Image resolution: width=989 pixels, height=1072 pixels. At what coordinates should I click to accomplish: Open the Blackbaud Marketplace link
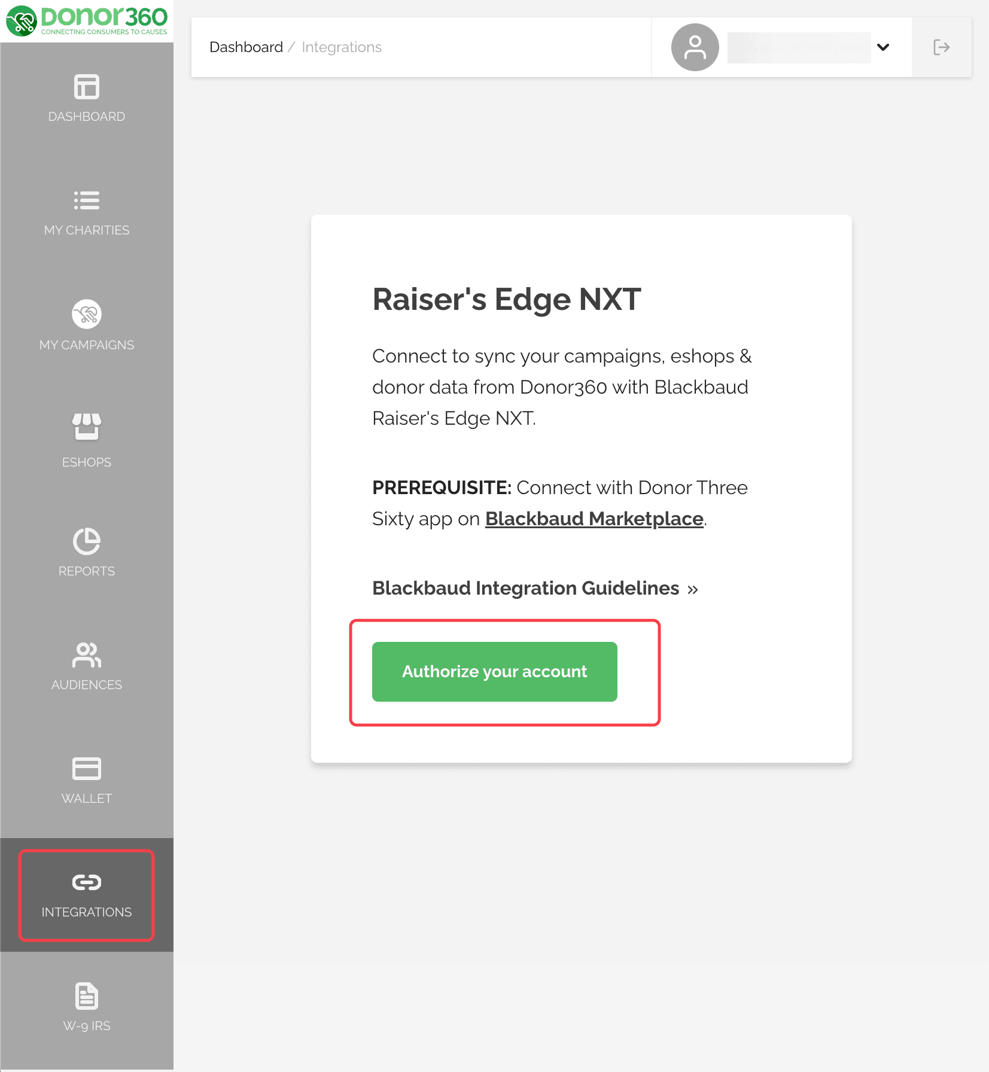pyautogui.click(x=594, y=519)
